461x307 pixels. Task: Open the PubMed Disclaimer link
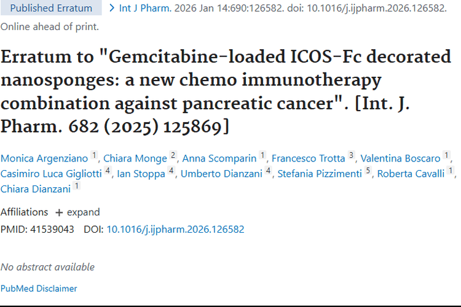39,288
